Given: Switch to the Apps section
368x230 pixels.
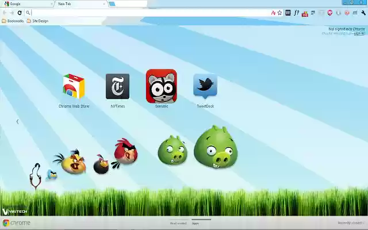Looking at the screenshot, I should point(195,223).
